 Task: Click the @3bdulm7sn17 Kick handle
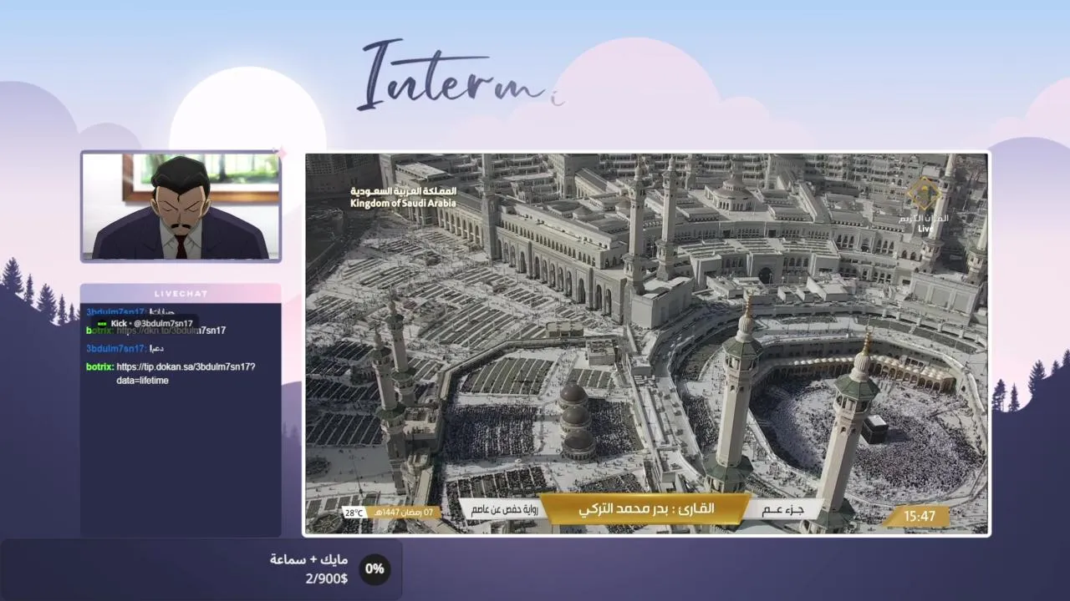(x=162, y=324)
